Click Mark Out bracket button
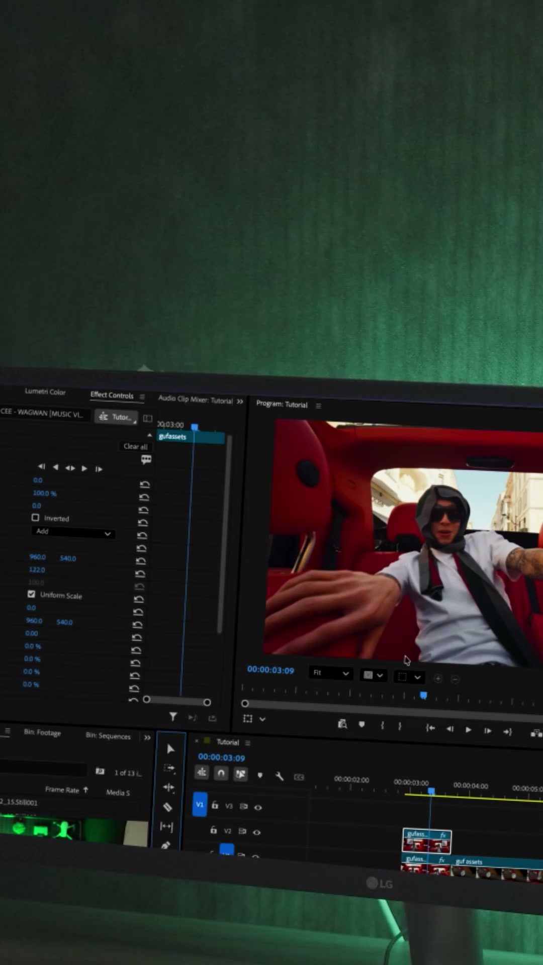This screenshot has height=965, width=543. [x=400, y=726]
